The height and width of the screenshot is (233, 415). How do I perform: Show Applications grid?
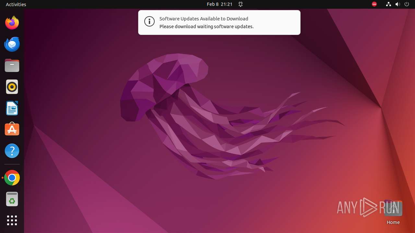click(x=12, y=220)
